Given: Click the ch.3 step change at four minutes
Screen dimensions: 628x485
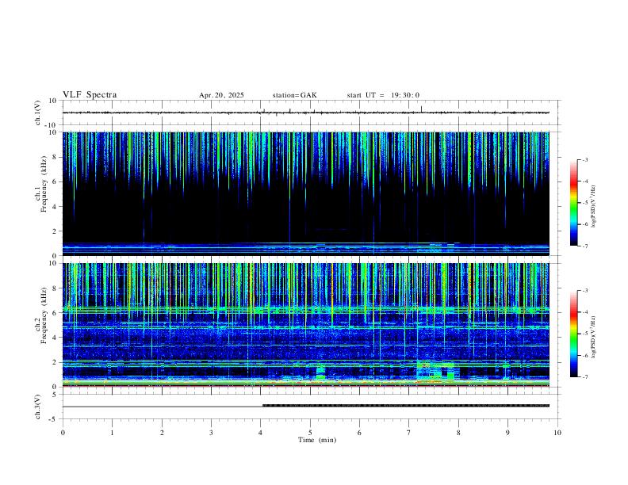Looking at the screenshot, I should [x=262, y=406].
